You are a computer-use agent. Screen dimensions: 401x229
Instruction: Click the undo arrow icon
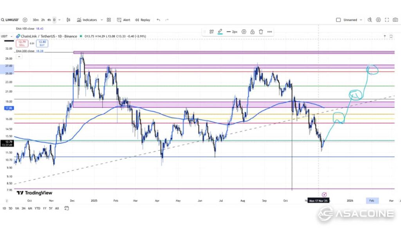click(158, 20)
